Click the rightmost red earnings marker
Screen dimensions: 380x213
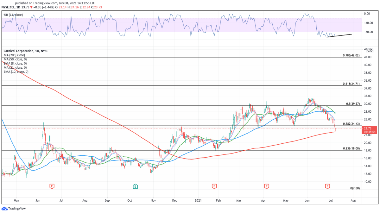click(327, 186)
